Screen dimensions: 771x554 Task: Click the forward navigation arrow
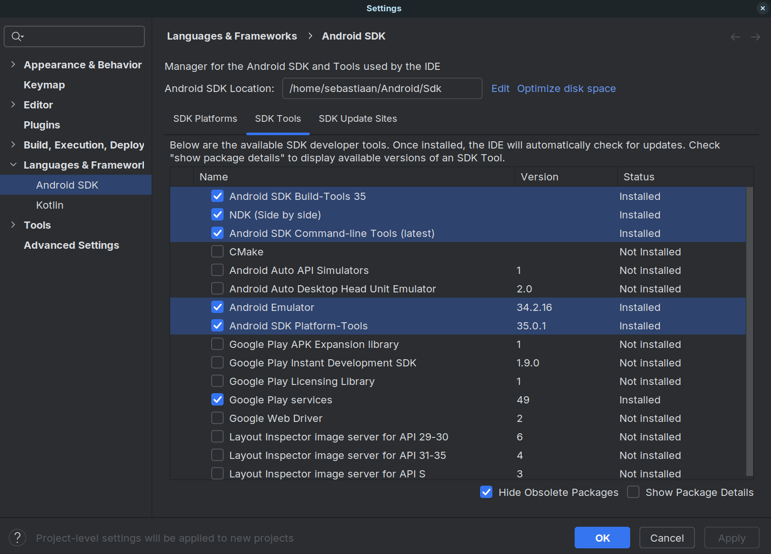(x=755, y=36)
